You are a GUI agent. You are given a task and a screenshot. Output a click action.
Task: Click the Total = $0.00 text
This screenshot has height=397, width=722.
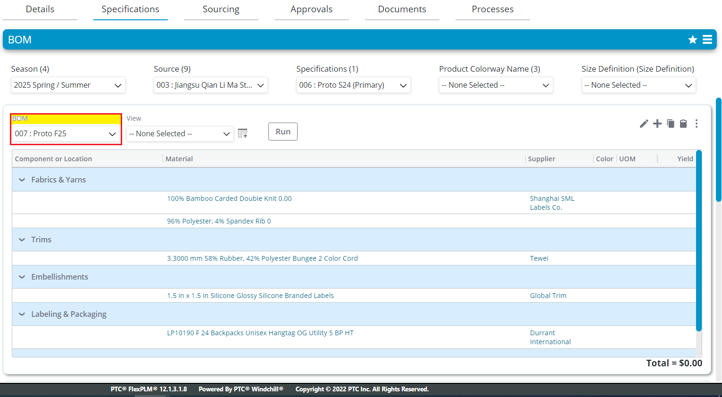pos(674,363)
